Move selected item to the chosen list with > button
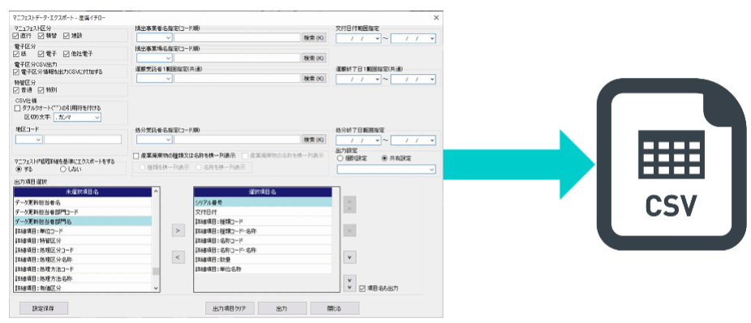This screenshot has width=751, height=323. [178, 230]
